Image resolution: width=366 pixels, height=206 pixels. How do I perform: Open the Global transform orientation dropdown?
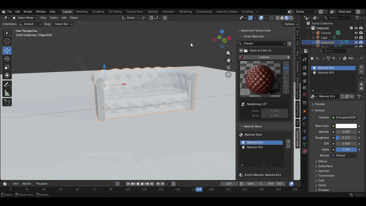coord(130,18)
